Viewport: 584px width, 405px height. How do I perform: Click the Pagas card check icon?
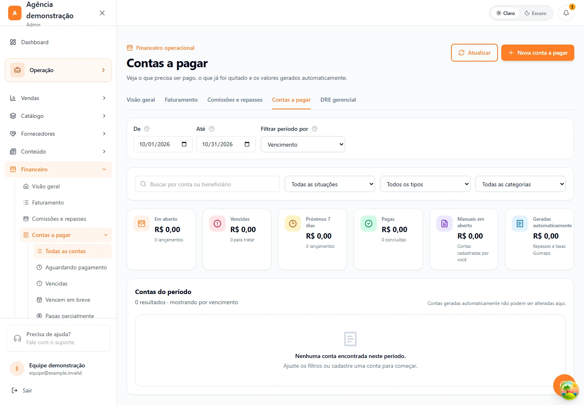(369, 224)
